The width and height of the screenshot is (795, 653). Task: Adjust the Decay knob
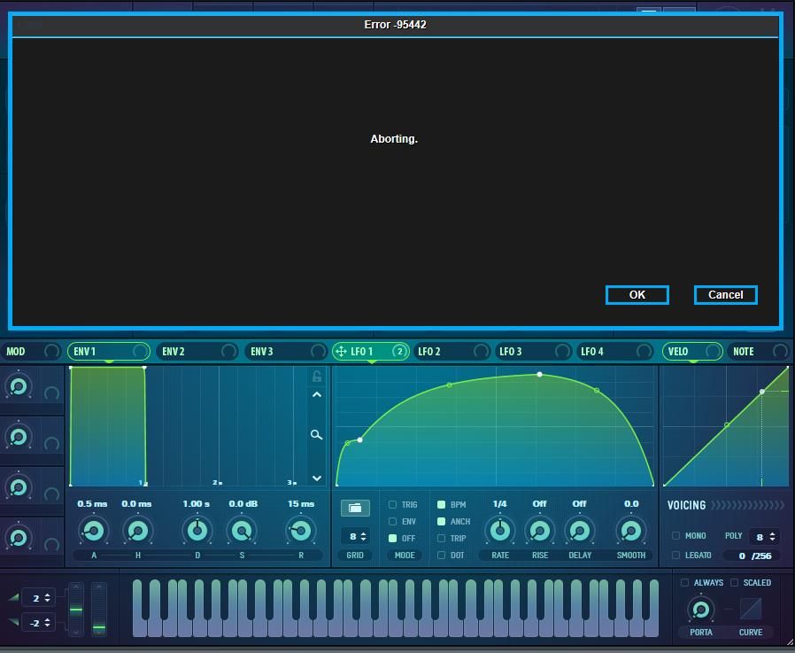(x=197, y=531)
